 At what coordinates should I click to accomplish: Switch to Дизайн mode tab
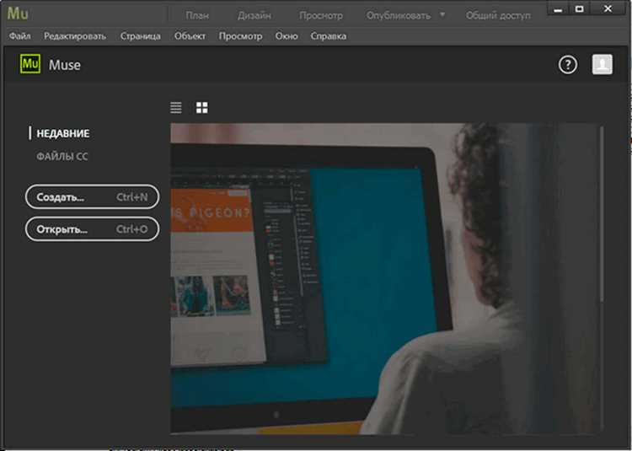pos(254,16)
